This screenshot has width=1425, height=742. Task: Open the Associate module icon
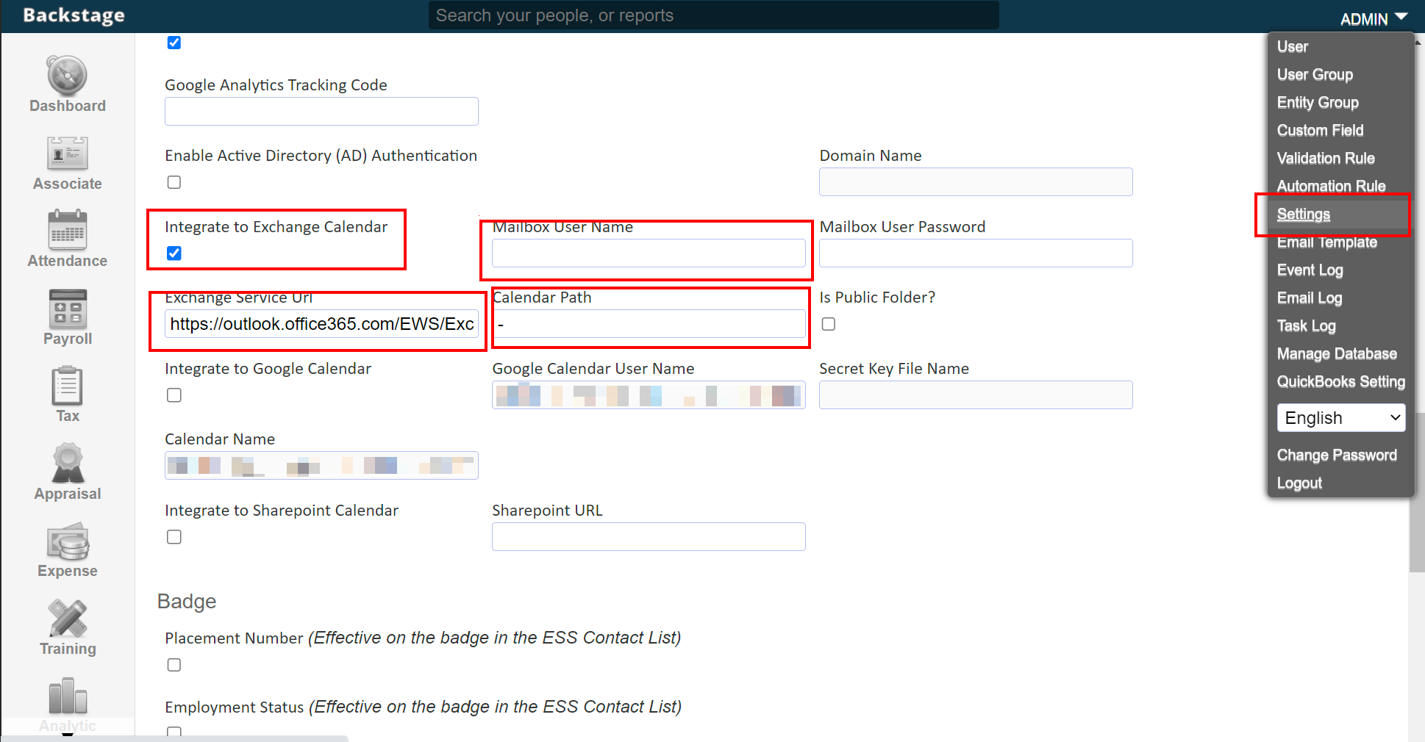click(x=67, y=154)
